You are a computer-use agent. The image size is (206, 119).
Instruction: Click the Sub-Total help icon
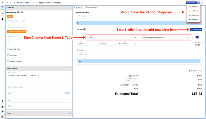pyautogui.click(x=130, y=76)
